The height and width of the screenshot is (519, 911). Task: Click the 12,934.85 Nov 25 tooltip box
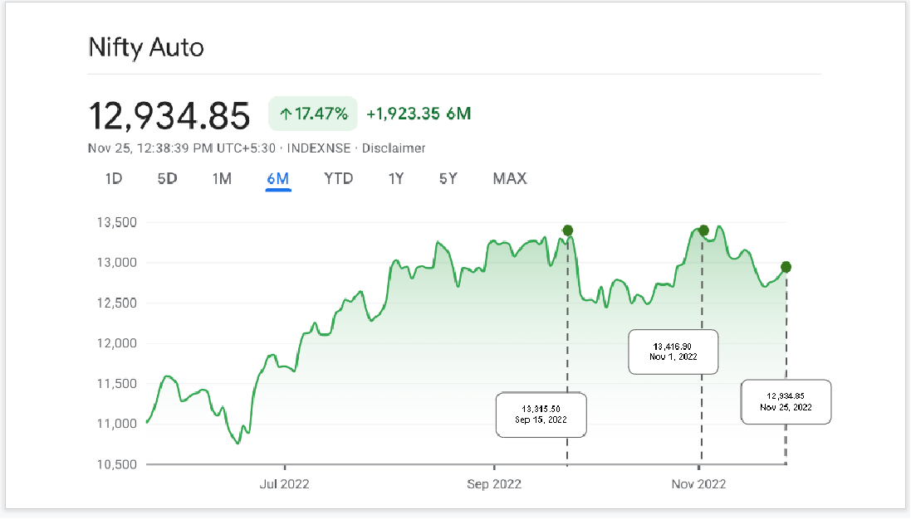[786, 402]
